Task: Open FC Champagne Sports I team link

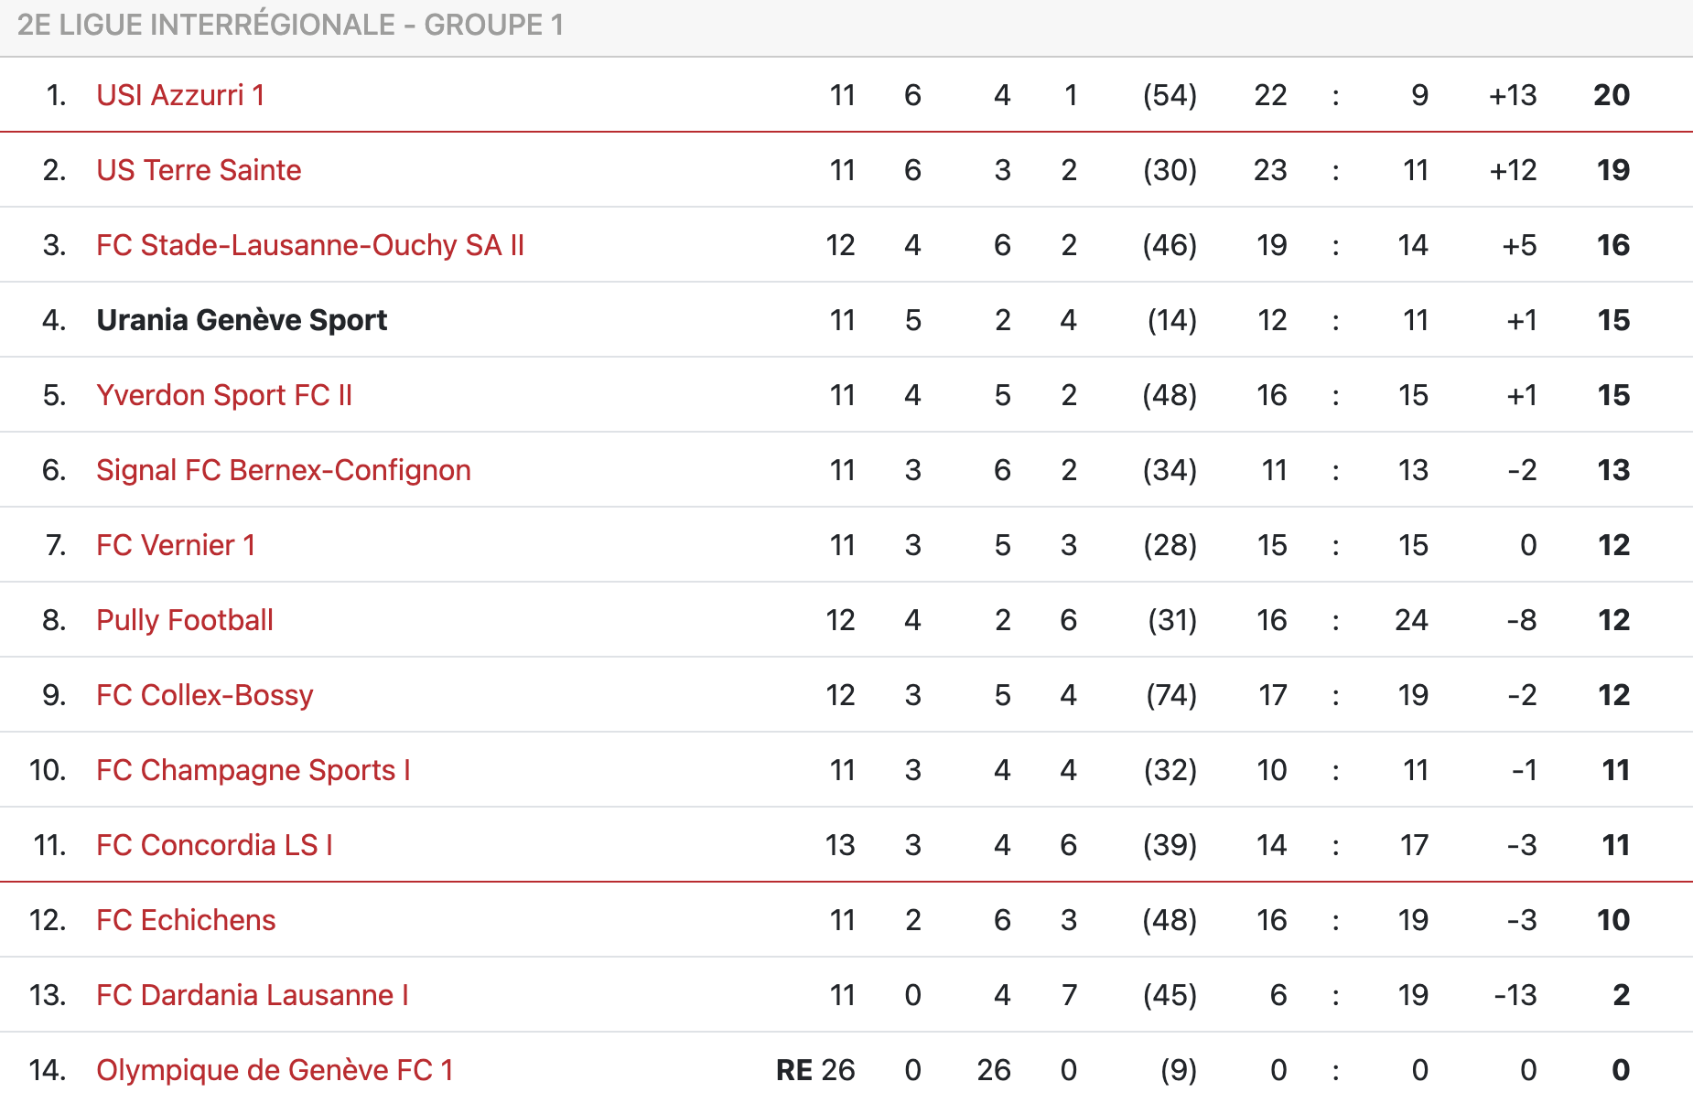Action: coord(253,770)
